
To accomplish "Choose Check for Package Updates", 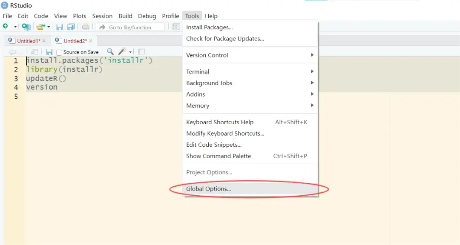I will tap(225, 38).
